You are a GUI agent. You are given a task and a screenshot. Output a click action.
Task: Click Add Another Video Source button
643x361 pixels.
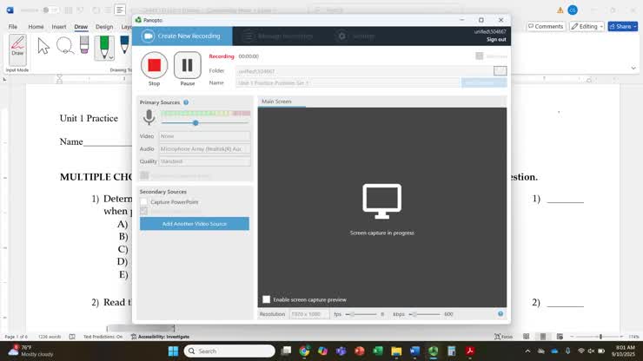194,224
